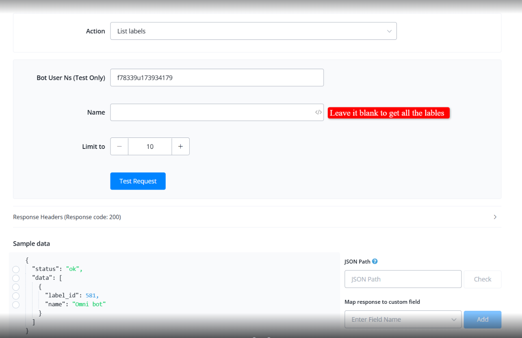The image size is (522, 338).
Task: Focus the empty Name input field
Action: (211, 112)
